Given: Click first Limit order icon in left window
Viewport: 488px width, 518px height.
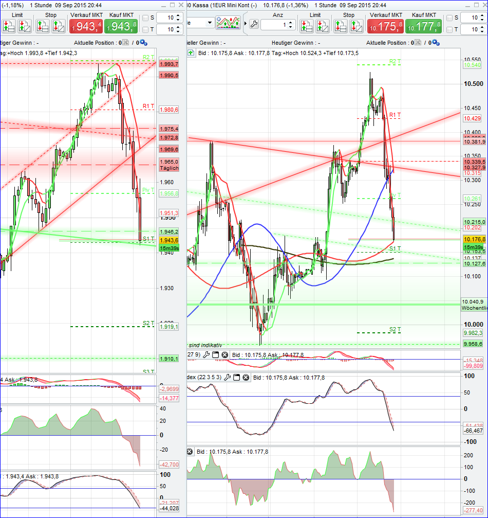Looking at the screenshot, I should click(x=9, y=26).
